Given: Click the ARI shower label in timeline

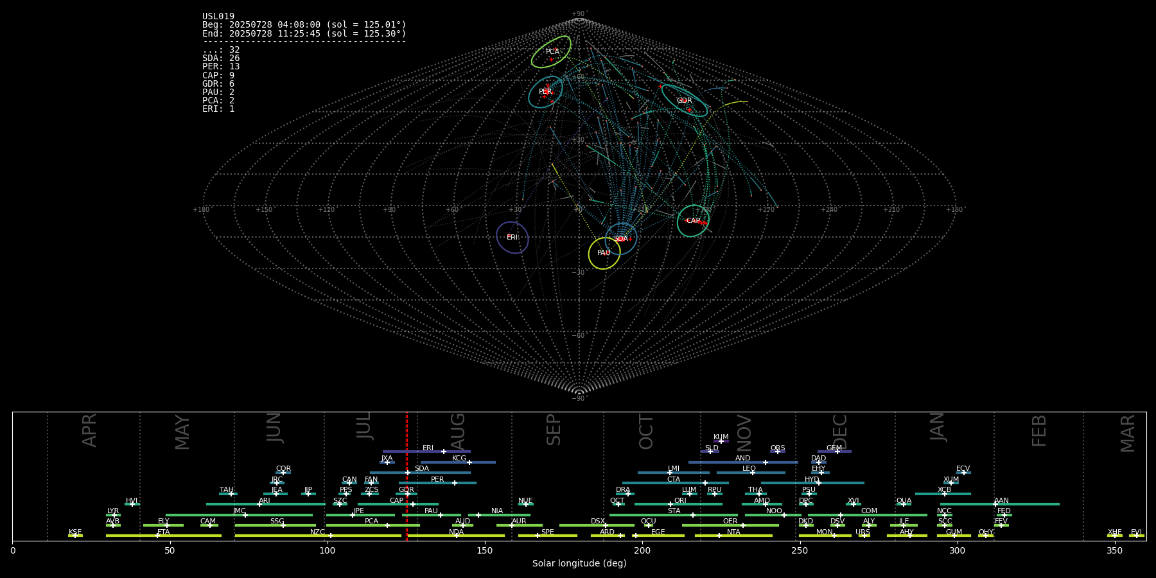Looking at the screenshot, I should 265,501.
